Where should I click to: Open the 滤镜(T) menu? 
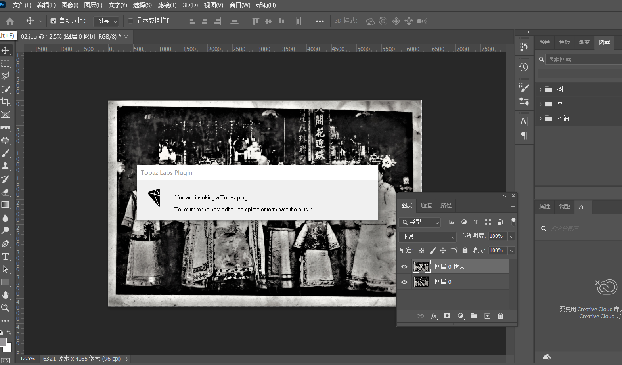pos(167,5)
